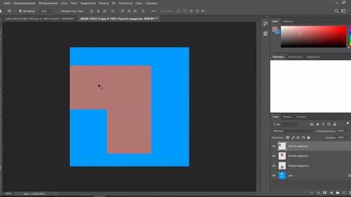The width and height of the screenshot is (351, 197).
Task: Hide the Первый квадратик layer
Action: coord(274,166)
